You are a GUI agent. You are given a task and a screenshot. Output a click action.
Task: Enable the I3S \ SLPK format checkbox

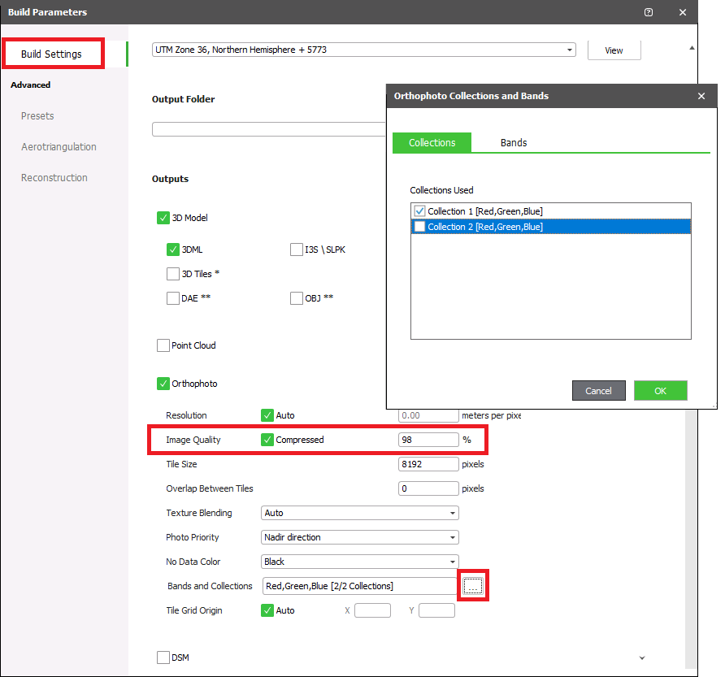click(x=297, y=250)
